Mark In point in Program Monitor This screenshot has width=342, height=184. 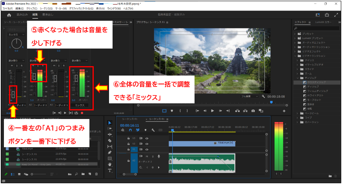pyautogui.click(x=180, y=111)
